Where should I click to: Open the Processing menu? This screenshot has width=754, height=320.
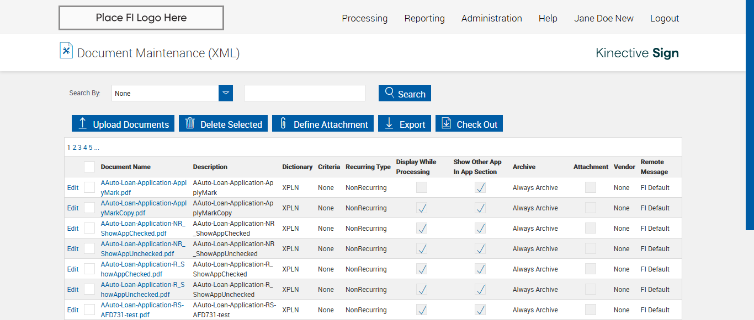pos(364,18)
